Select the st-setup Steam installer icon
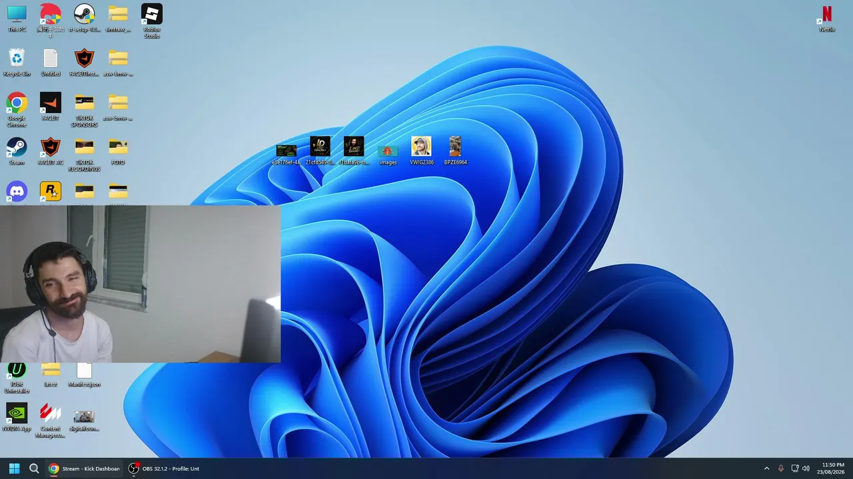Image resolution: width=853 pixels, height=479 pixels. pyautogui.click(x=84, y=18)
